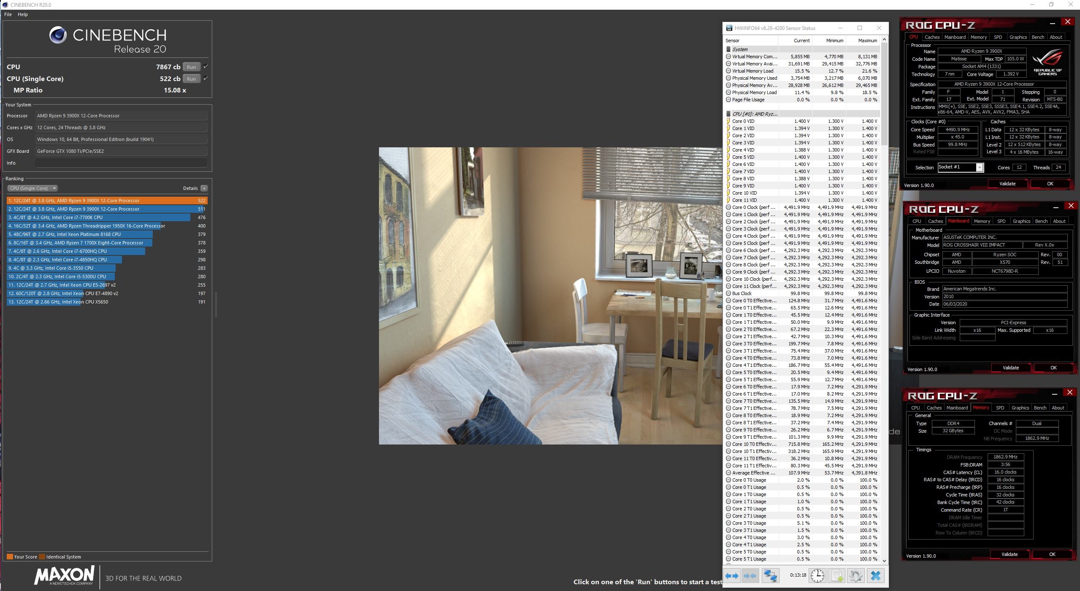Select the Core 10 VID sensor row
The height and width of the screenshot is (591, 1080).
click(x=802, y=193)
